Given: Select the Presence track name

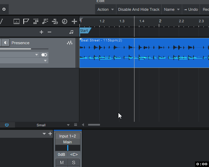Looking at the screenshot, I should pyautogui.click(x=21, y=43).
